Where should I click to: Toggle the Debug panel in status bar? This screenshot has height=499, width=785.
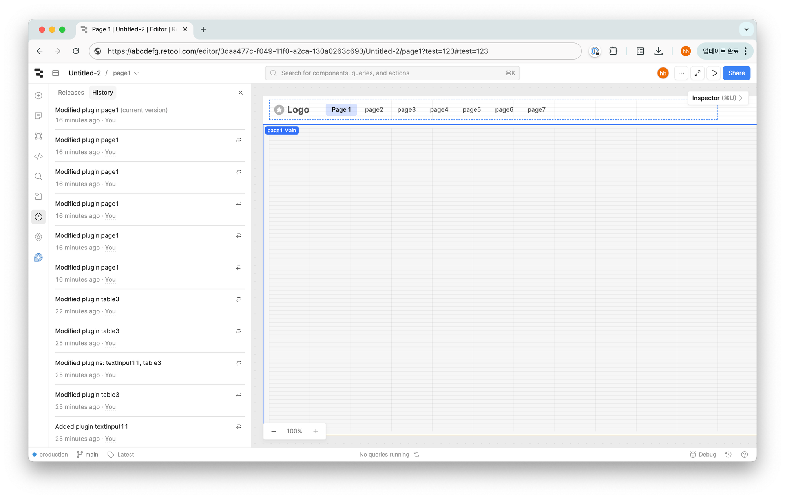tap(703, 454)
